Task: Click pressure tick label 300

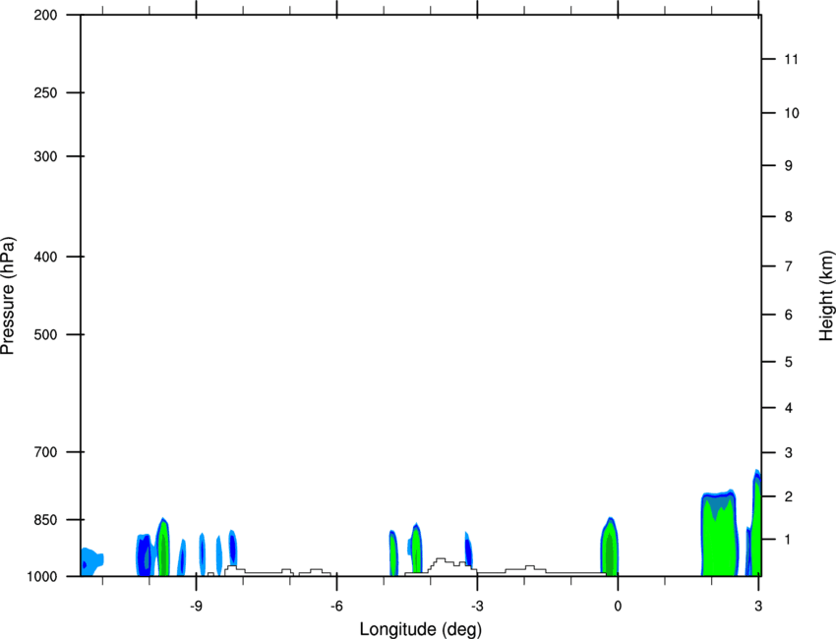Action: [45, 156]
